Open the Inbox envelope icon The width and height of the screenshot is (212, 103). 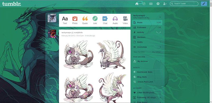[x=151, y=4]
